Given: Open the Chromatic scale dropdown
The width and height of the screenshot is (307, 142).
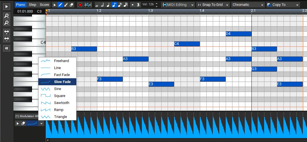Looking at the screenshot, I should tap(248, 5).
